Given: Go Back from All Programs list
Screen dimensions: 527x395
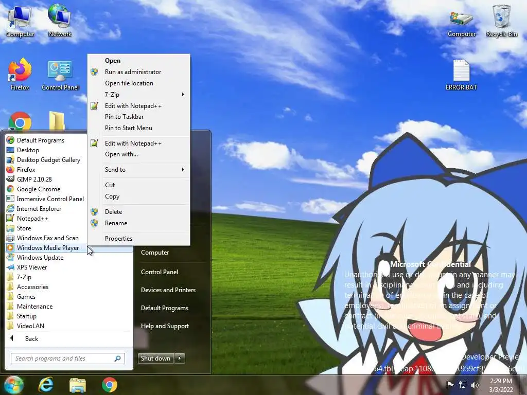Looking at the screenshot, I should (x=69, y=338).
